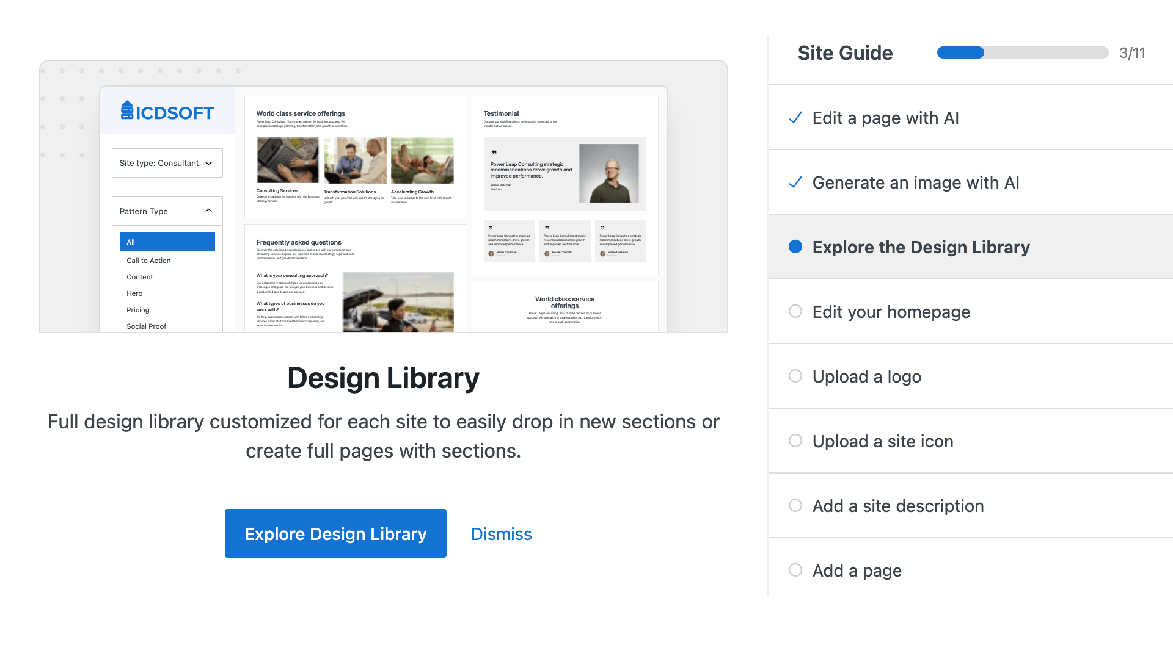Viewport: 1173px width, 659px height.
Task: Select the "Edit your homepage" radio circle
Action: pyautogui.click(x=795, y=311)
